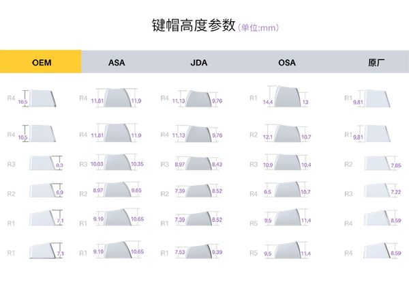Select the OSA R1 keycap with 14.4 height
Image resolution: width=409 pixels, height=304 pixels.
click(286, 98)
